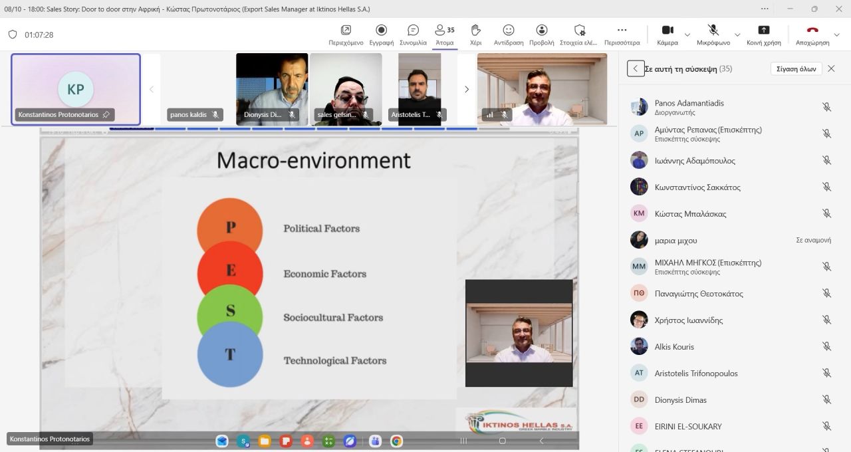Unpin Konstantinos Protonotarios using the pin icon

[106, 114]
